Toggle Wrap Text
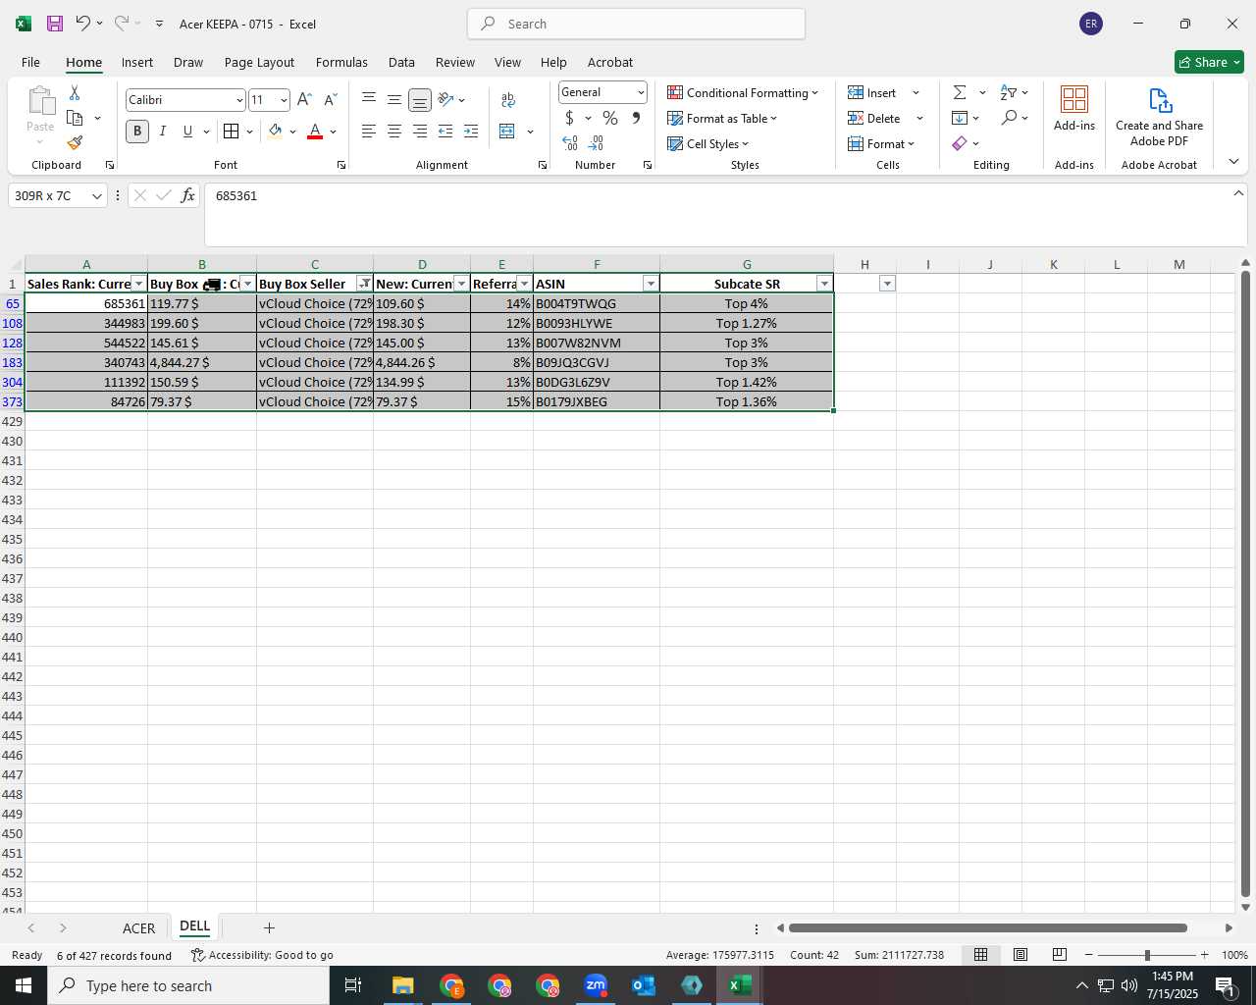This screenshot has height=1005, width=1256. pyautogui.click(x=508, y=99)
